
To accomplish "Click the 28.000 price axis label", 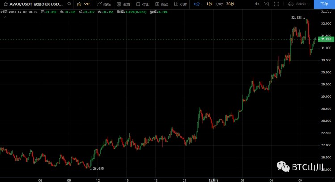I will 326,121.
